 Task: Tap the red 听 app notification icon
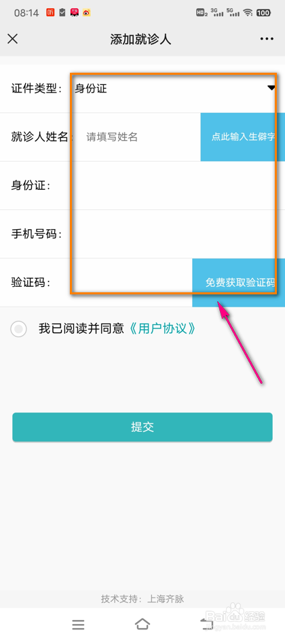pos(50,13)
